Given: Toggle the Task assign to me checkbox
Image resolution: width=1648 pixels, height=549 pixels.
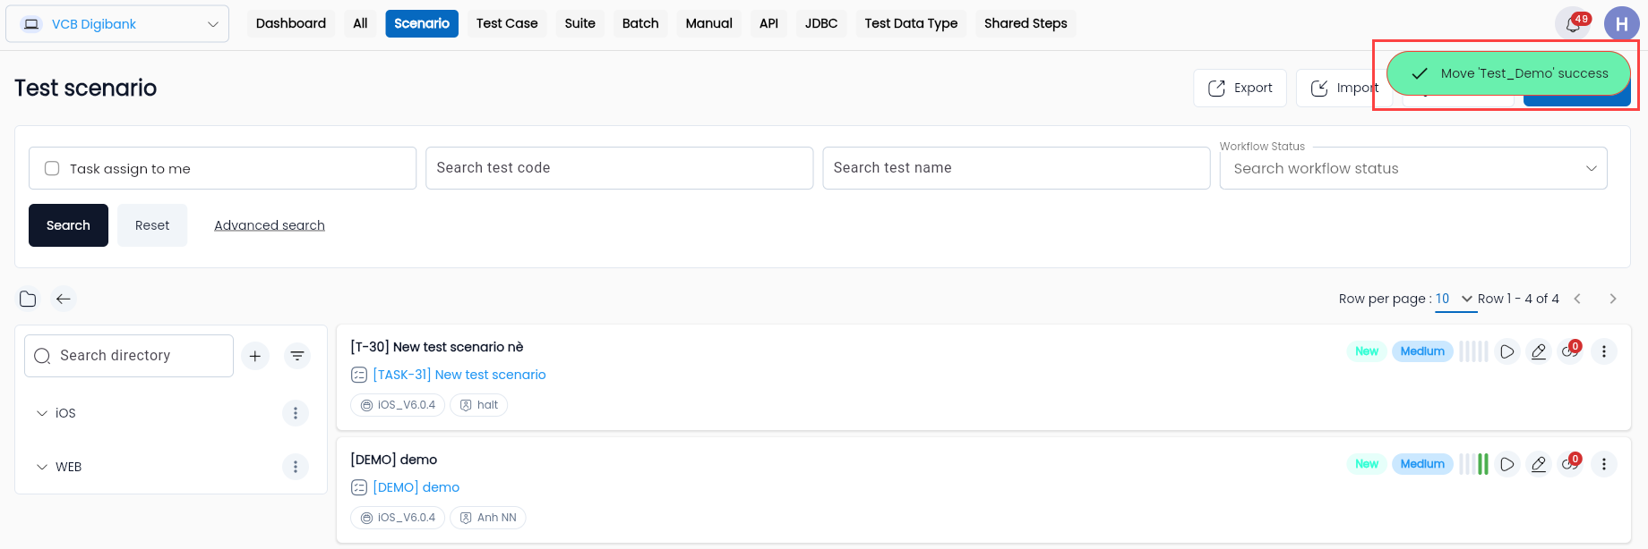Looking at the screenshot, I should tap(52, 168).
